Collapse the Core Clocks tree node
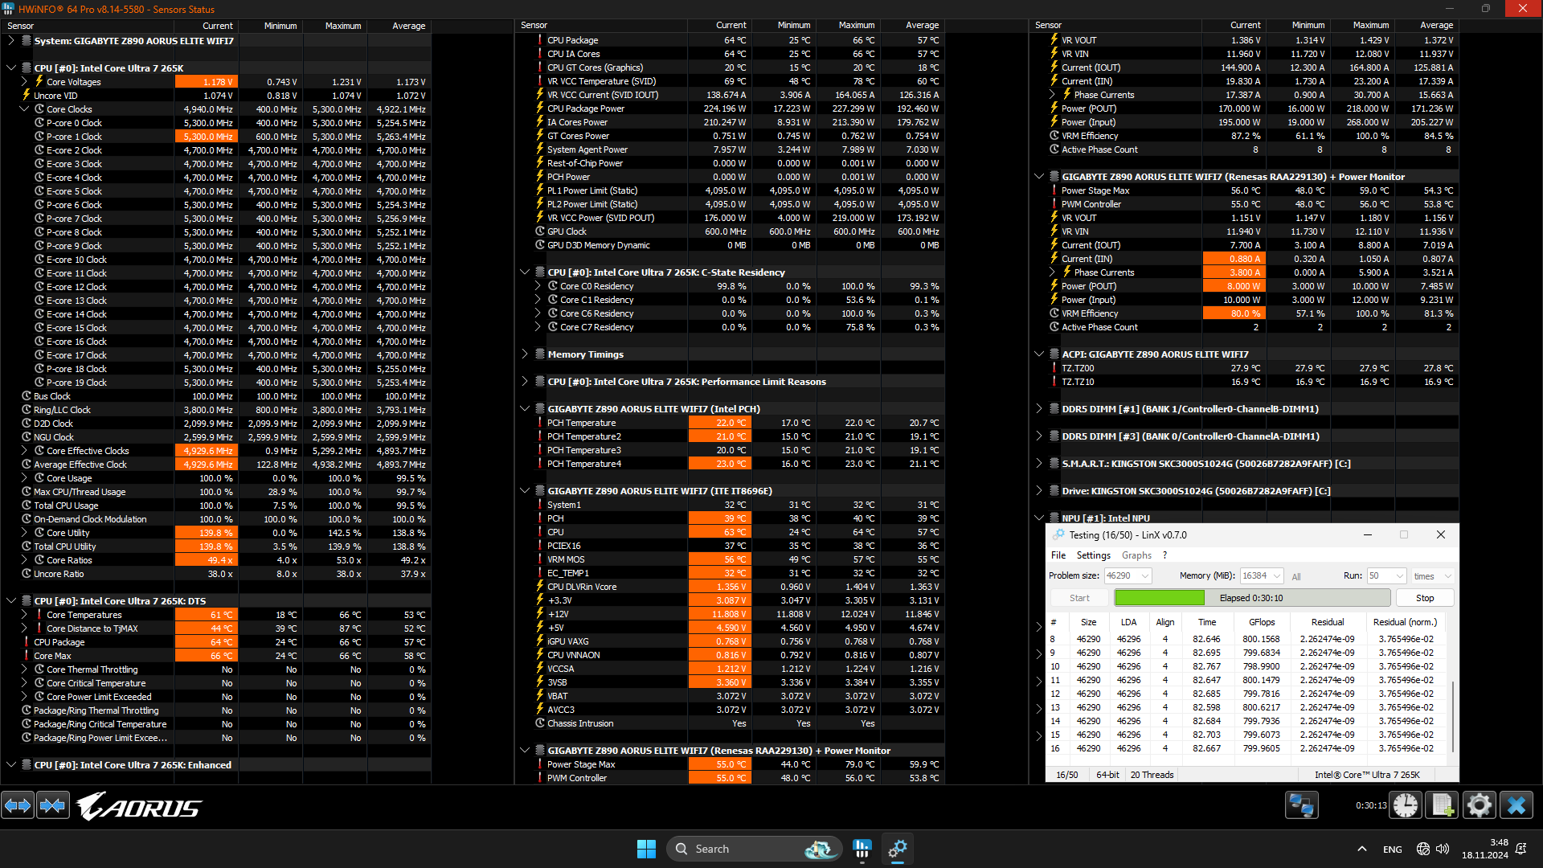Screen dimensions: 1543x868 [x=24, y=109]
